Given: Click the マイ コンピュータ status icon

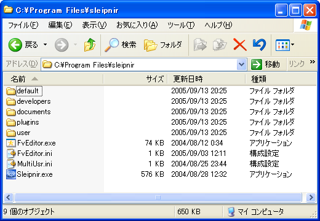Looking at the screenshot, I should coord(231,212).
